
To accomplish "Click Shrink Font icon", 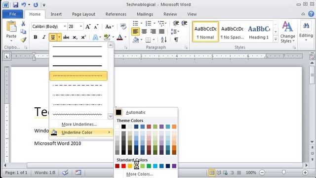I will pyautogui.click(x=96, y=26).
